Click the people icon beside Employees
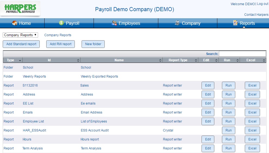 point(114,23)
